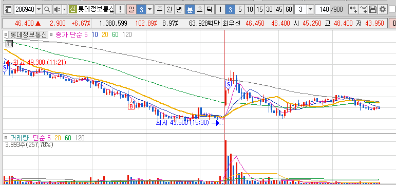Click the stock code field 286940

tap(25, 10)
